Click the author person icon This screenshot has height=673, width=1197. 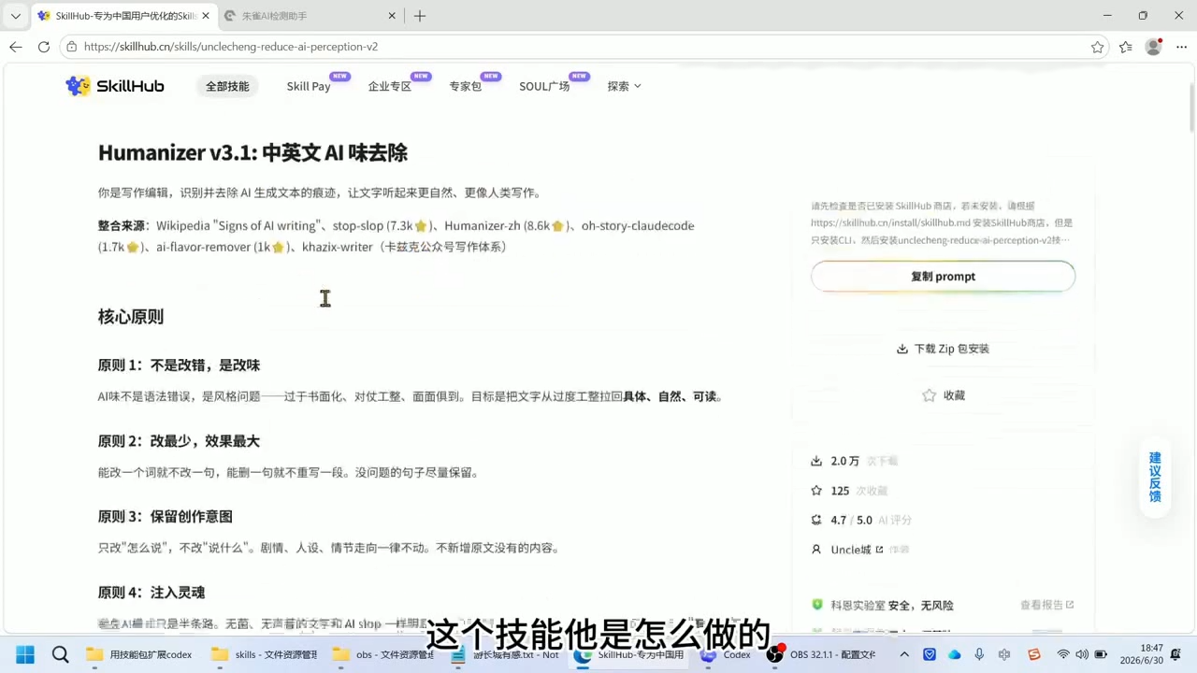pyautogui.click(x=816, y=550)
